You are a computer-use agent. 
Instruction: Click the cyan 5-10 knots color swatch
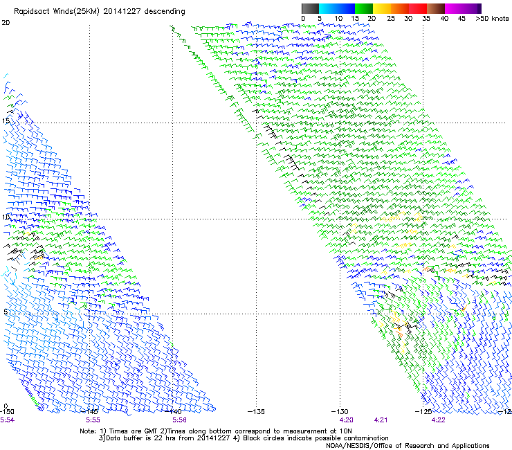[x=328, y=8]
